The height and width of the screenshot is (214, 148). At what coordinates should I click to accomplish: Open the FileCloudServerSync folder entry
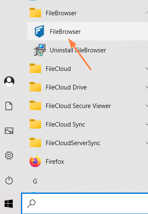click(x=88, y=143)
